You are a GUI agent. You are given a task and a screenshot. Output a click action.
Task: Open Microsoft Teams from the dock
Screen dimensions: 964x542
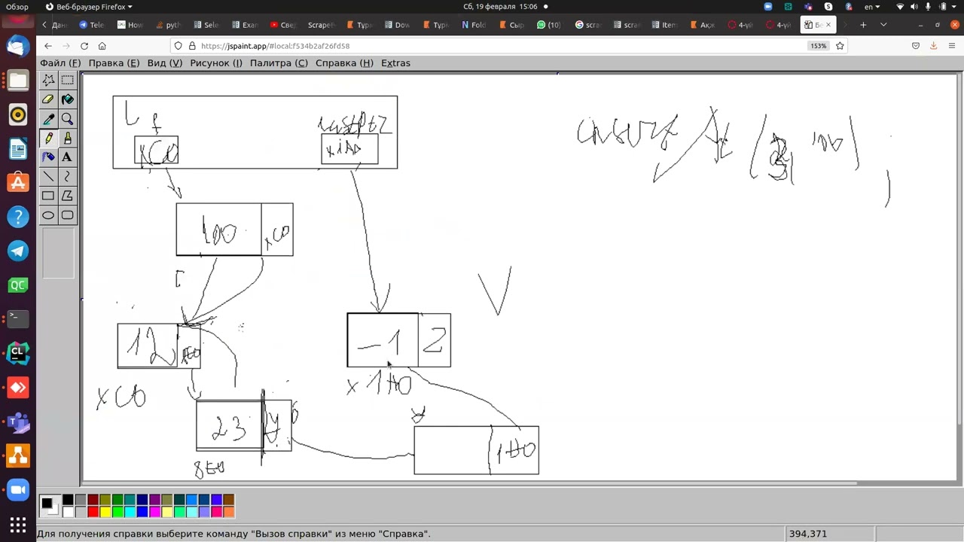click(x=18, y=422)
